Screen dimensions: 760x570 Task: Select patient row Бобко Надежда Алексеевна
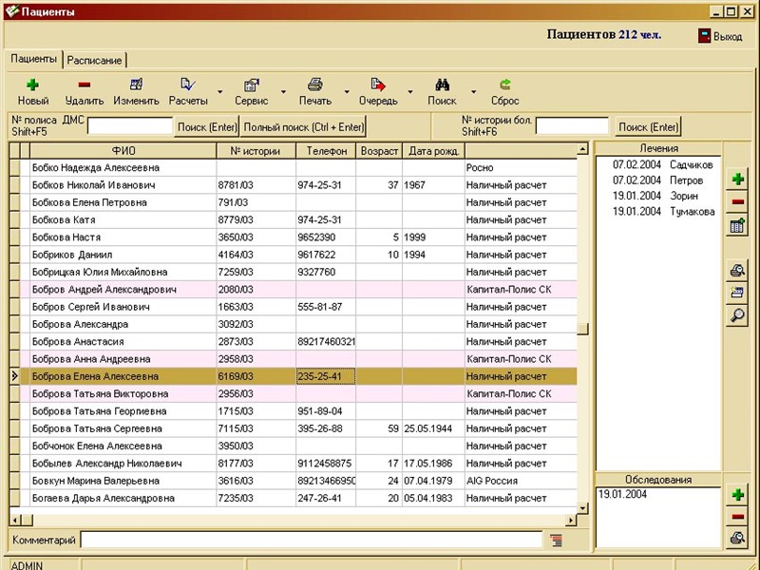(x=294, y=168)
